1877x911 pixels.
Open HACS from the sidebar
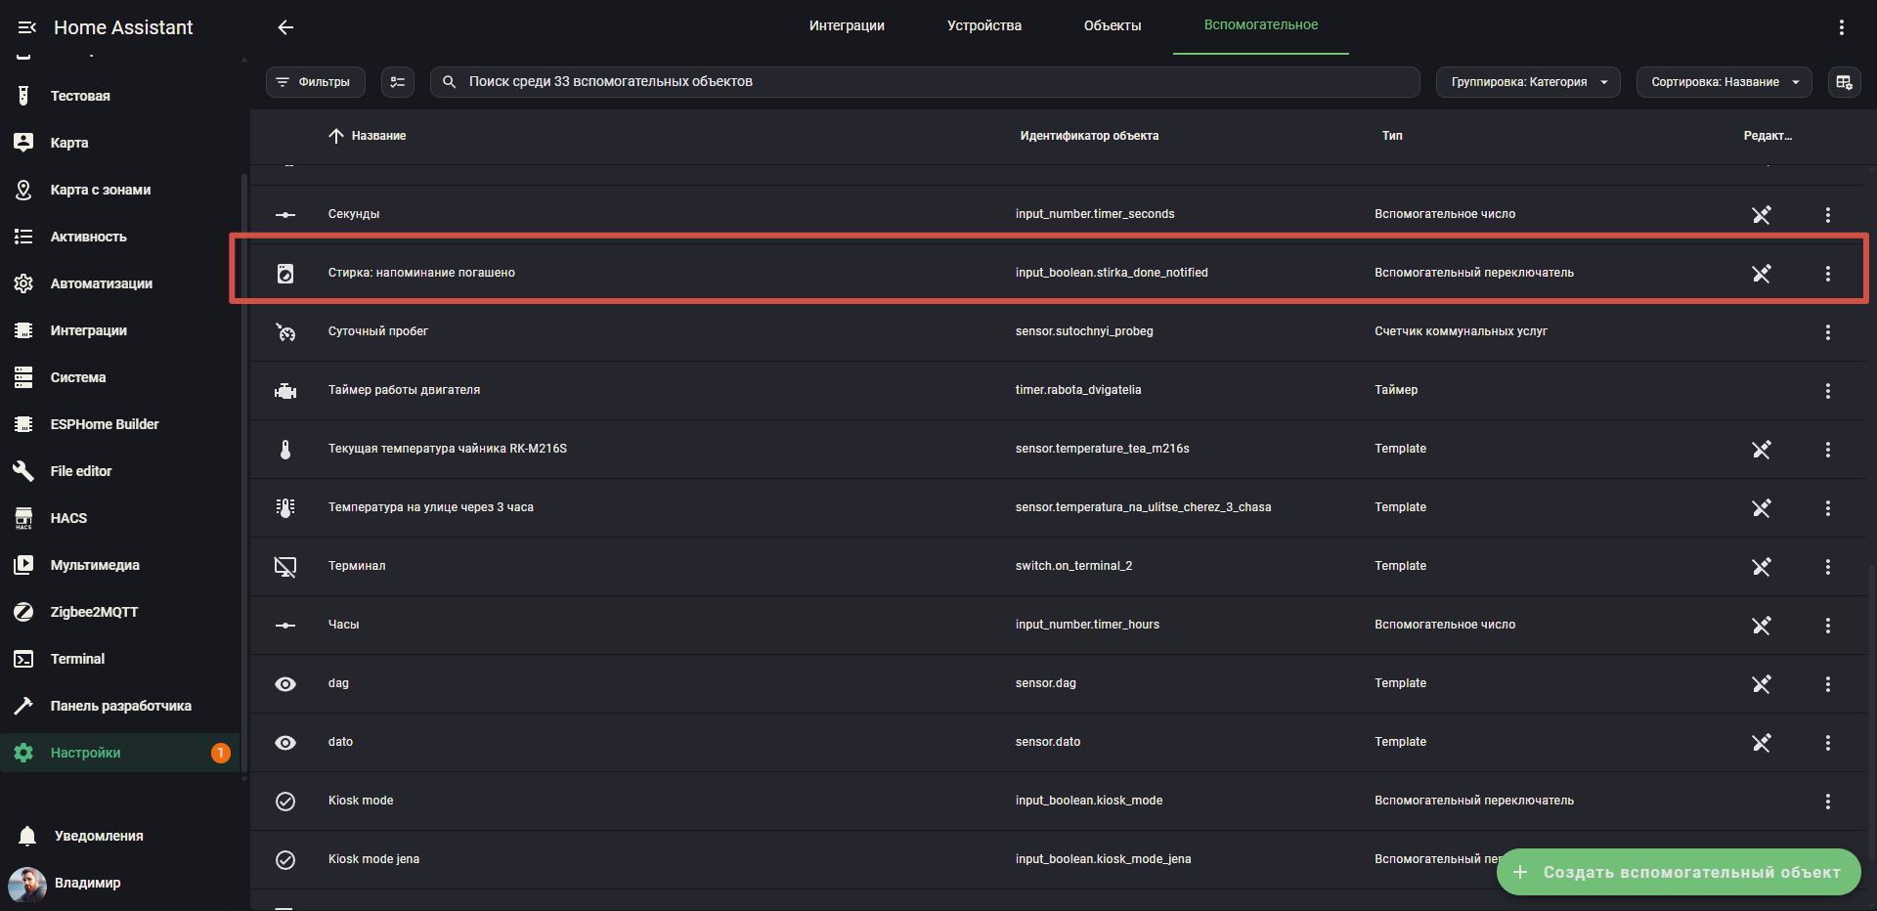point(68,518)
